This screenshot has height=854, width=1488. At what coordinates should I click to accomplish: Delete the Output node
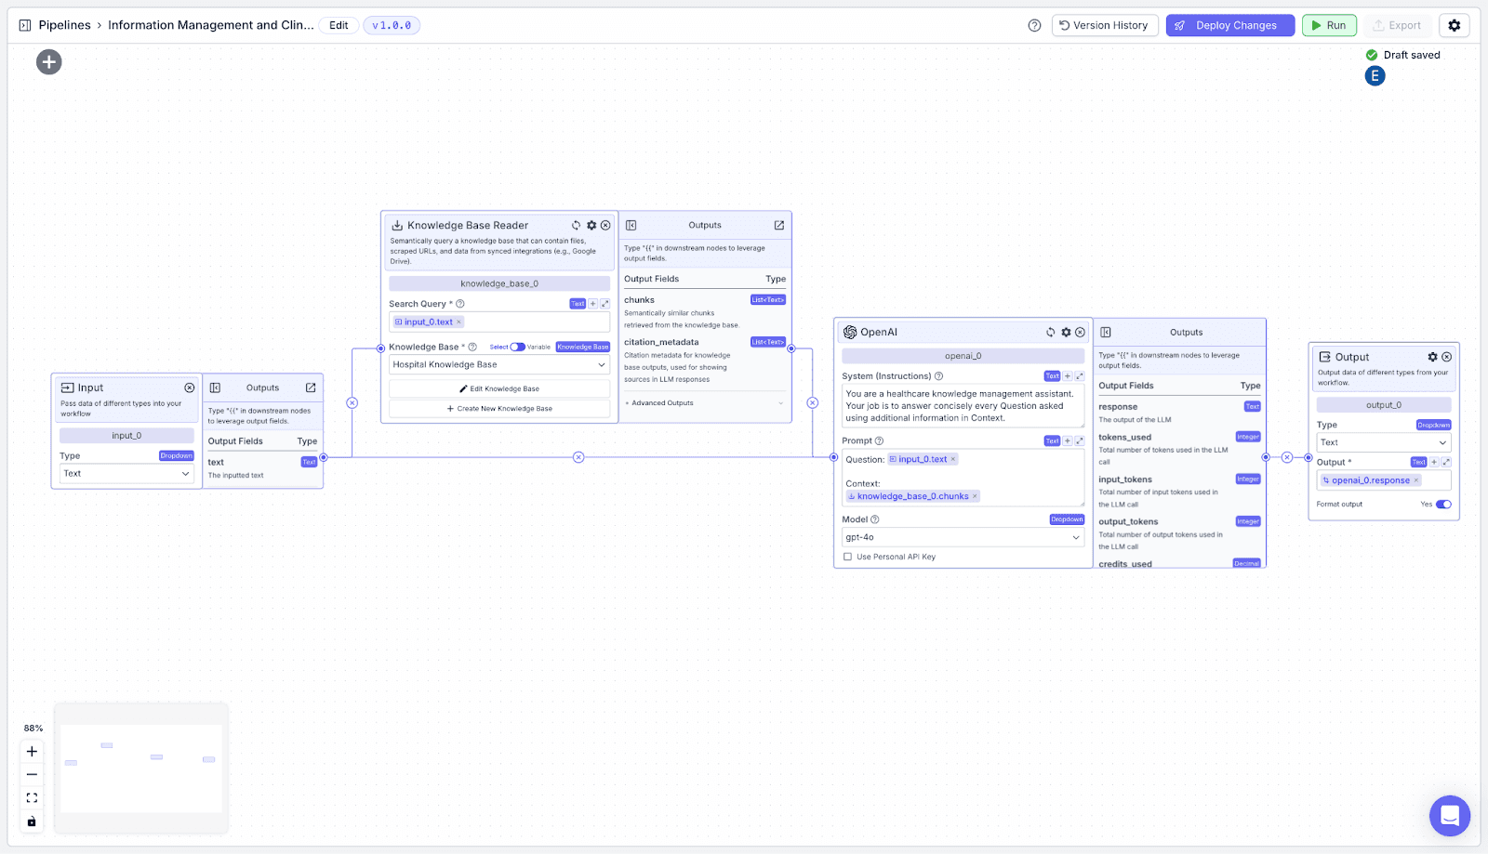pos(1447,357)
